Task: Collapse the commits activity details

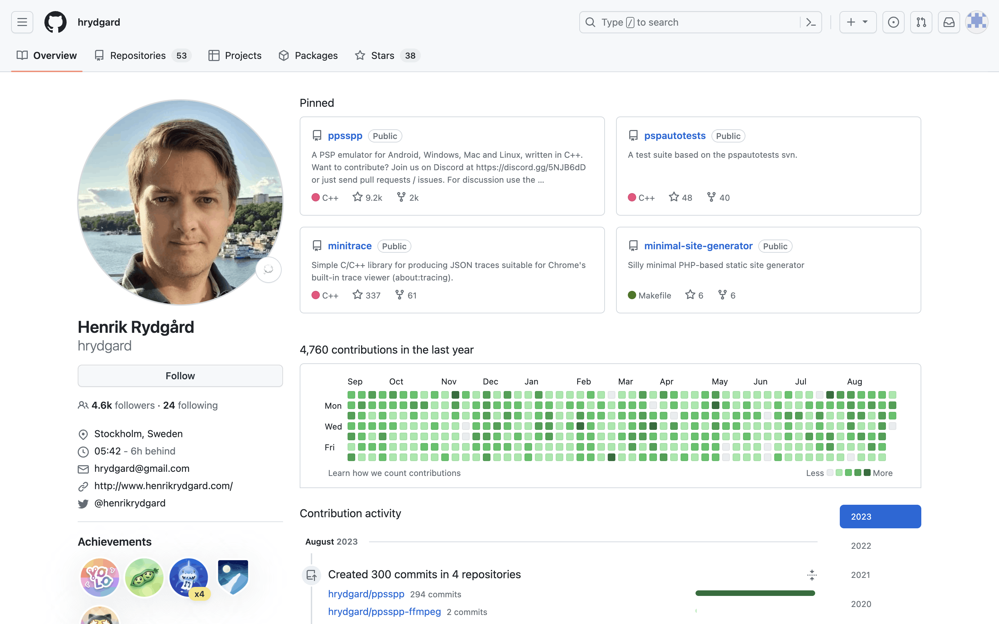Action: point(812,575)
